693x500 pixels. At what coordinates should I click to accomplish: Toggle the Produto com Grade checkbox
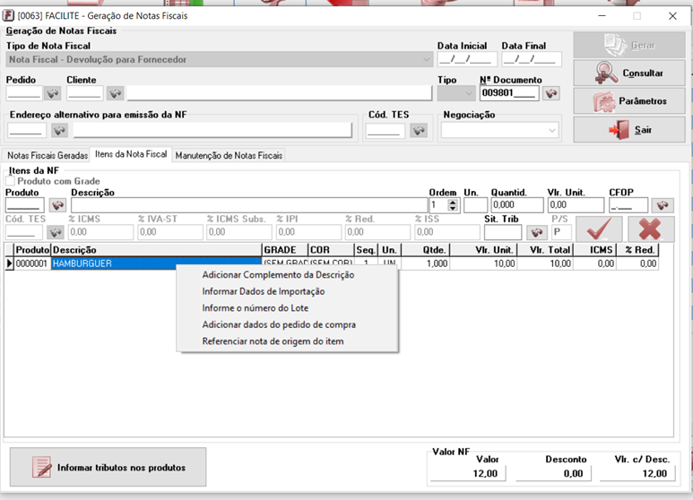(x=10, y=181)
